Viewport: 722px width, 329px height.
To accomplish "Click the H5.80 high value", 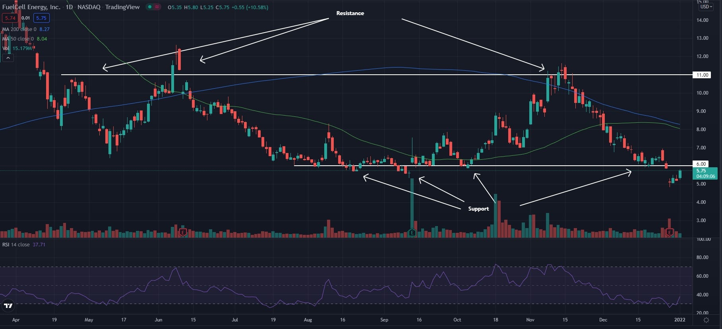I will [191, 7].
